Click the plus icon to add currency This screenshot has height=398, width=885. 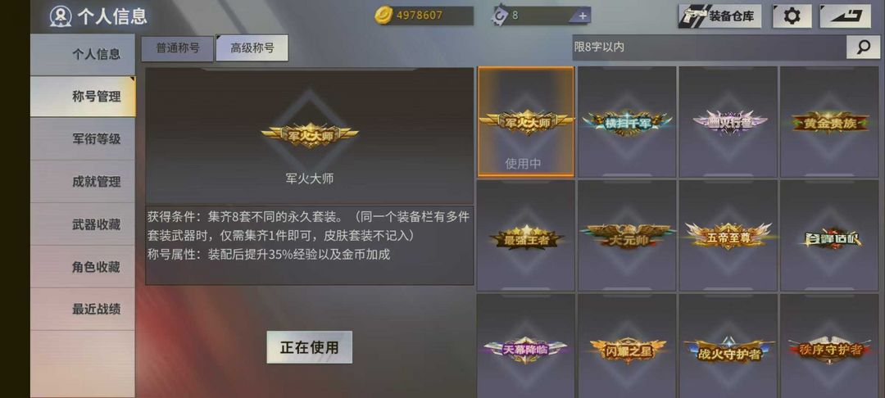coord(582,16)
